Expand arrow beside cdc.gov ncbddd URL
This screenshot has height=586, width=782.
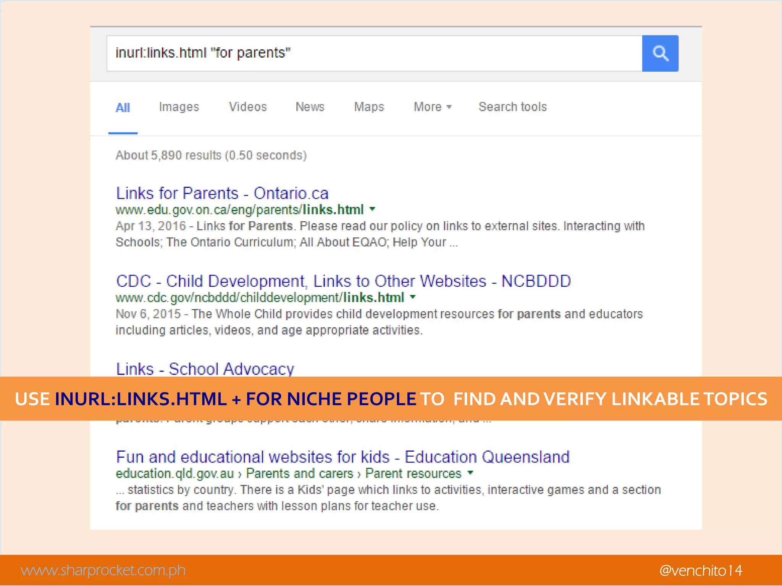pos(413,297)
